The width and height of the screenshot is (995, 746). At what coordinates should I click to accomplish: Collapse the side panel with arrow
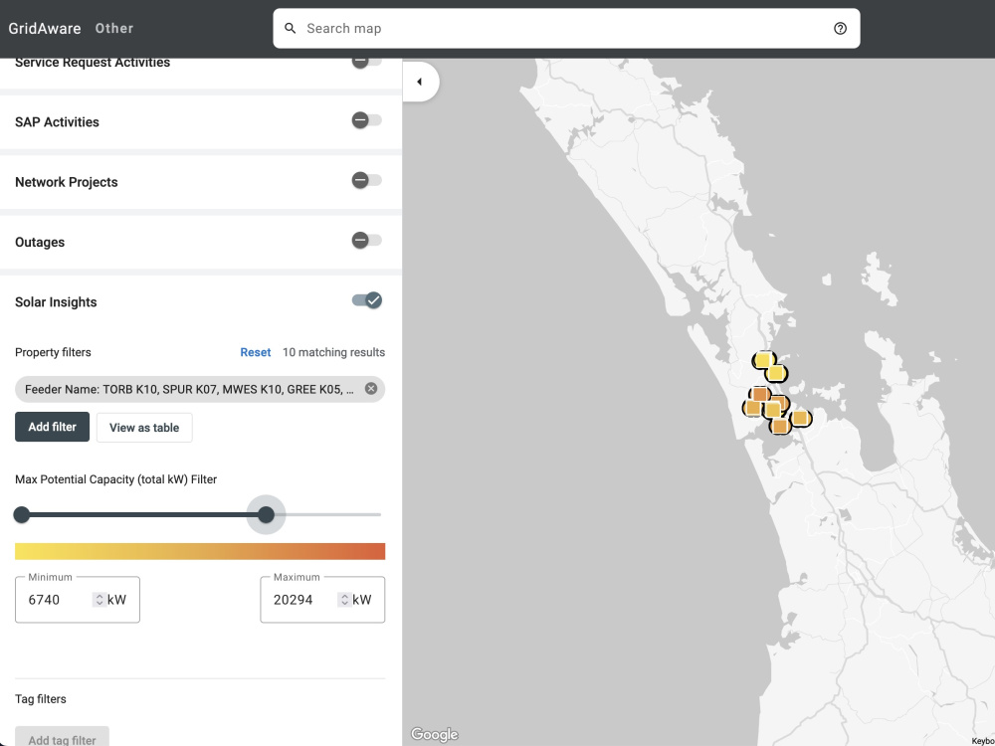[420, 82]
